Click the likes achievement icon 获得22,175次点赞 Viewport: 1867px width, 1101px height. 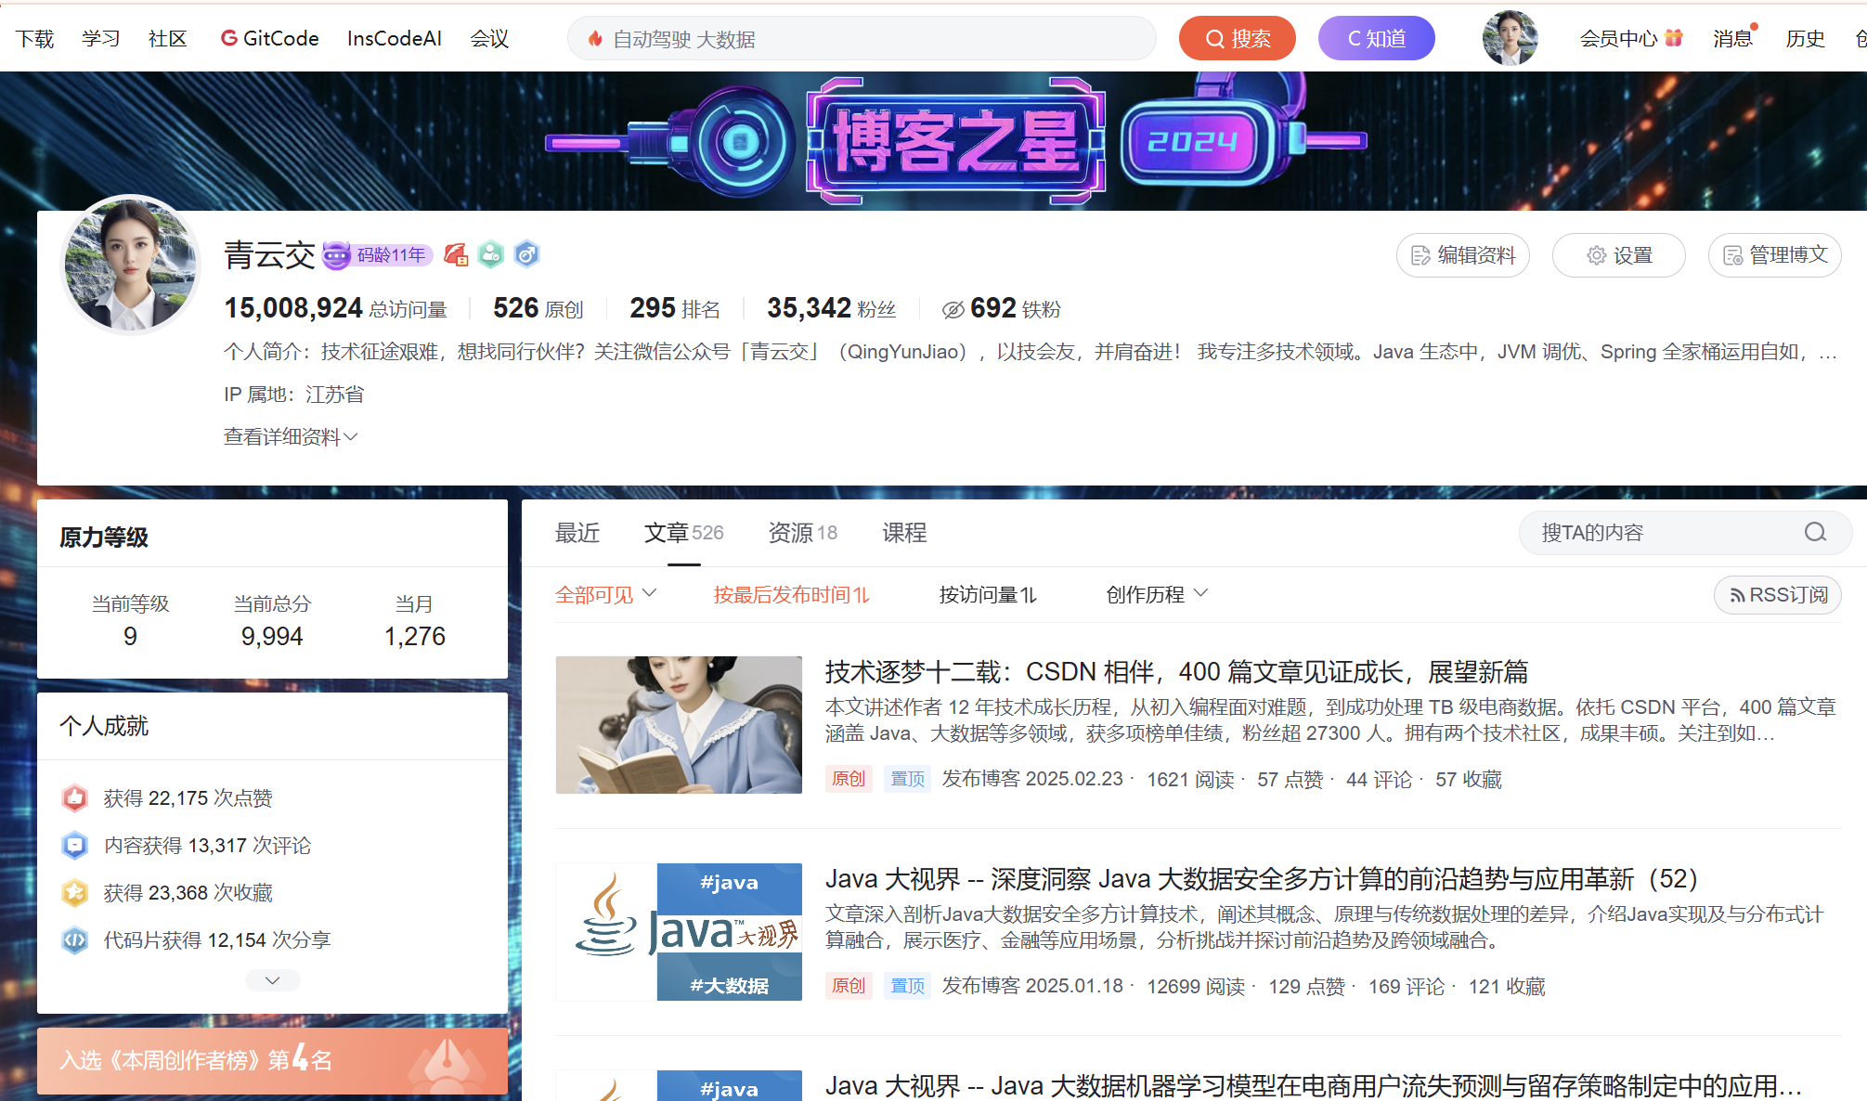[75, 797]
